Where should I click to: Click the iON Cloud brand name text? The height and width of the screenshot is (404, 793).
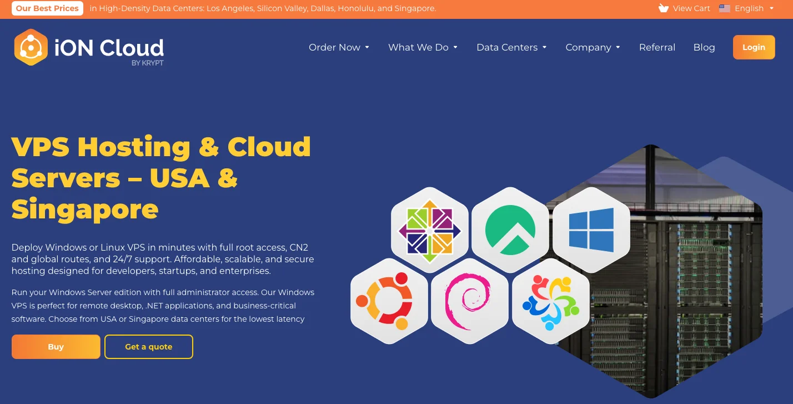(x=109, y=48)
